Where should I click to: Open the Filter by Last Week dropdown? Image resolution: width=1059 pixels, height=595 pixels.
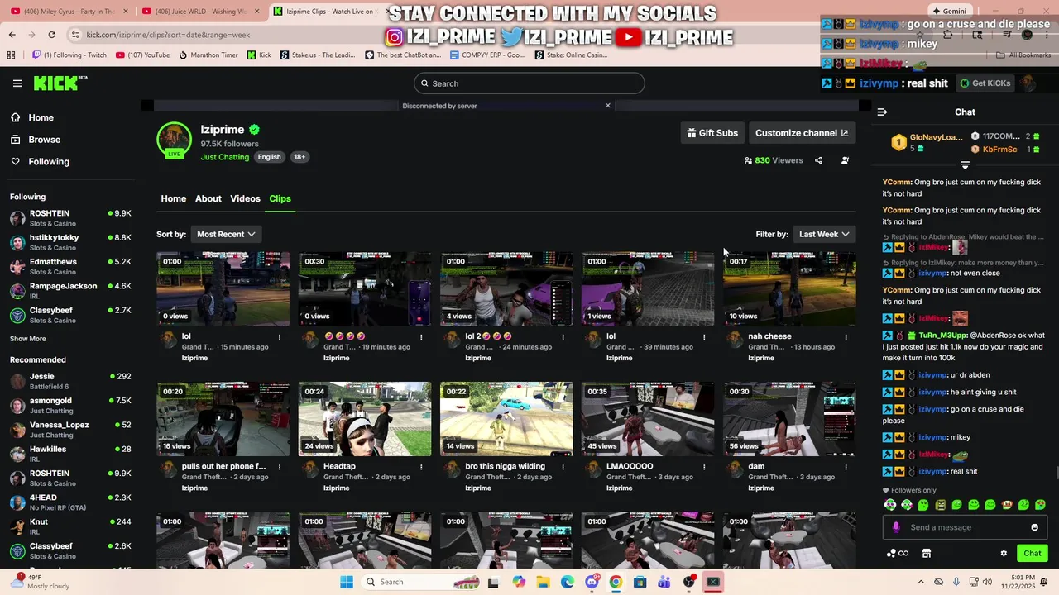point(824,234)
